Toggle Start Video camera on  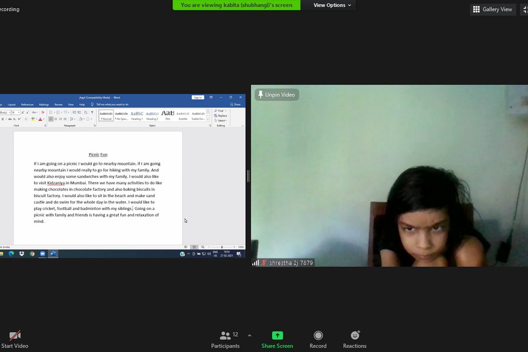pyautogui.click(x=15, y=339)
